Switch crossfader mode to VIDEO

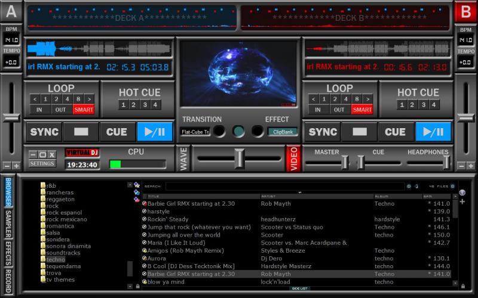coord(293,159)
